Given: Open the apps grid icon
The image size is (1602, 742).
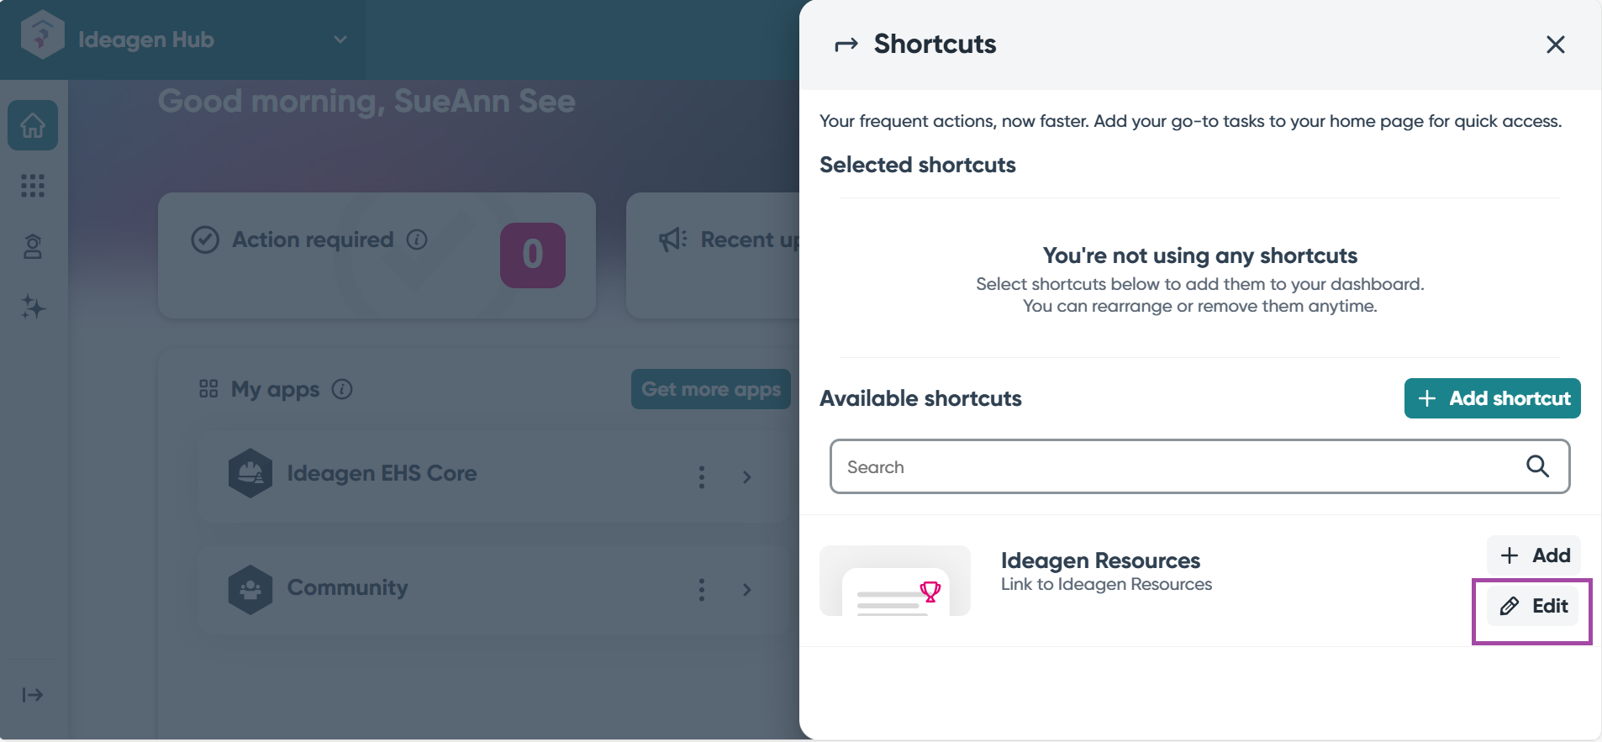Looking at the screenshot, I should (33, 186).
